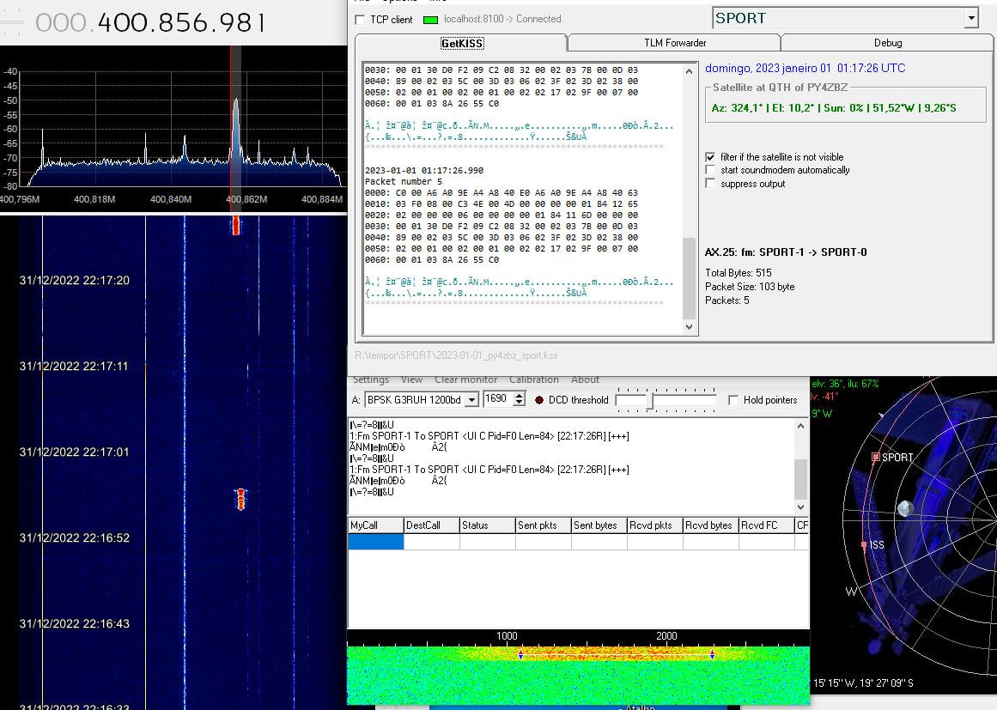Adjust the DCD threshold slider
Screen dimensions: 997x710
coord(650,401)
